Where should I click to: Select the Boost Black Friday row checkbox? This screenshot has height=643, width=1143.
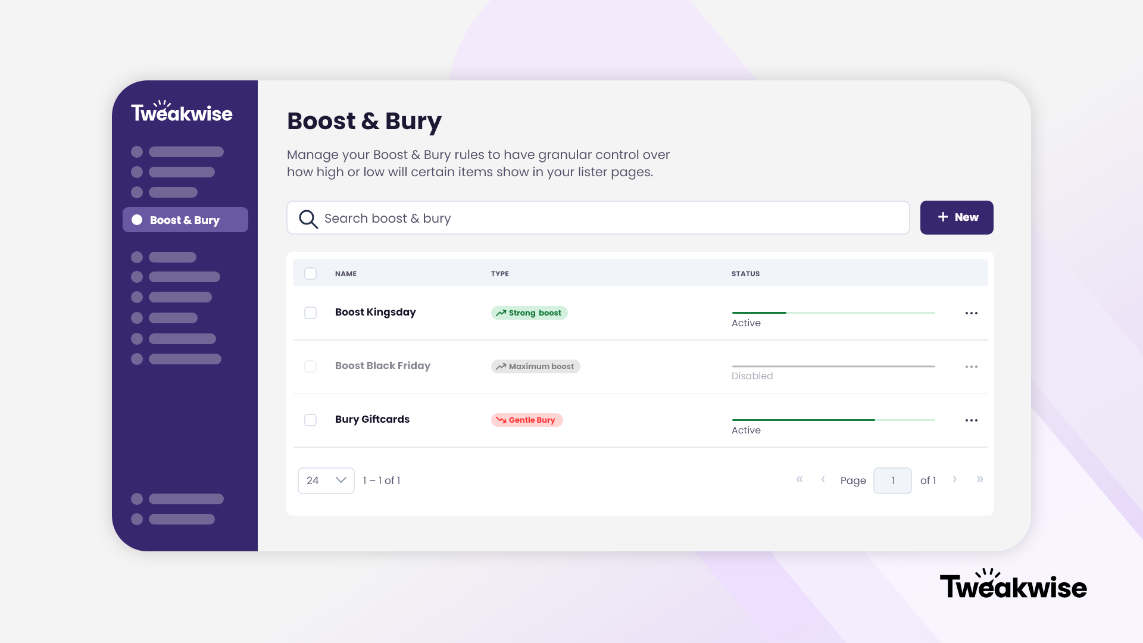310,367
